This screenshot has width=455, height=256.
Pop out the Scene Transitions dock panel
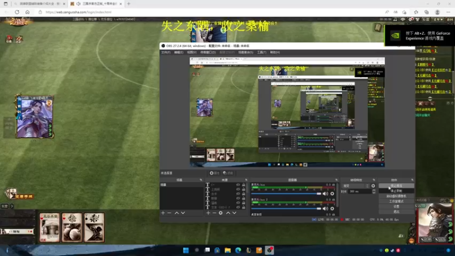click(x=374, y=180)
